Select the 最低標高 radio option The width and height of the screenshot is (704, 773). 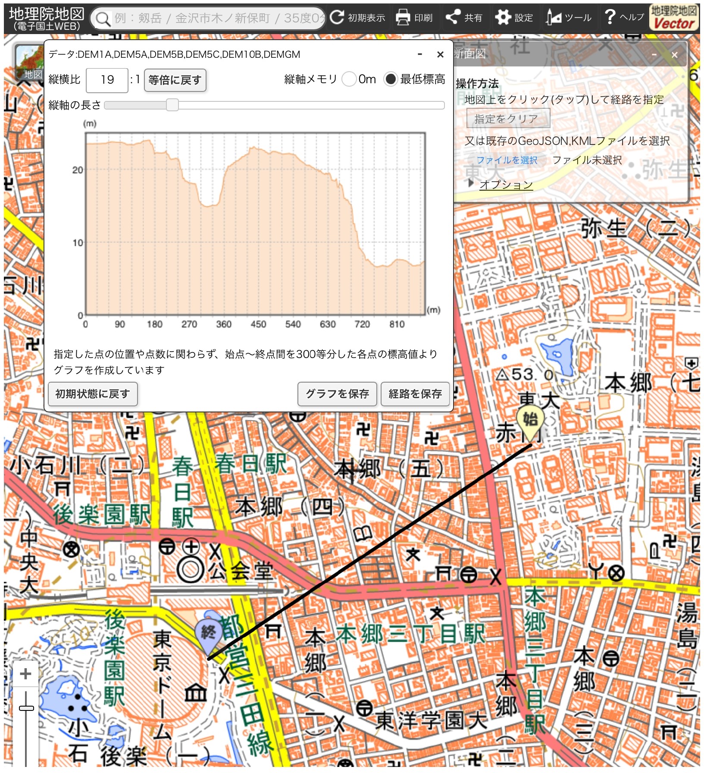click(x=391, y=79)
